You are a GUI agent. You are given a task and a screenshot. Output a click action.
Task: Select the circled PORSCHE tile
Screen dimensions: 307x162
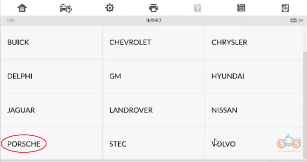pyautogui.click(x=24, y=144)
